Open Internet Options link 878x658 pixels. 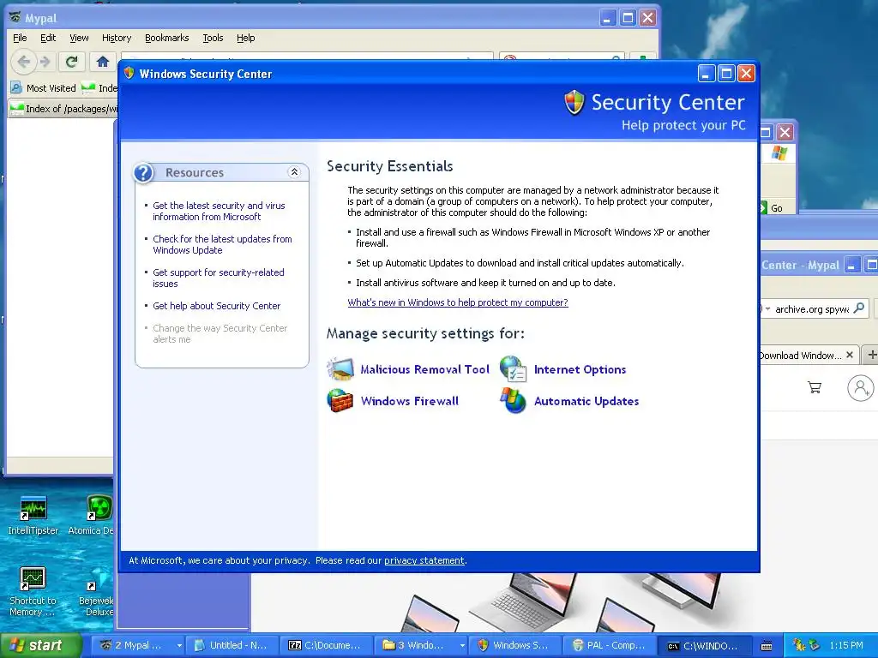[580, 369]
